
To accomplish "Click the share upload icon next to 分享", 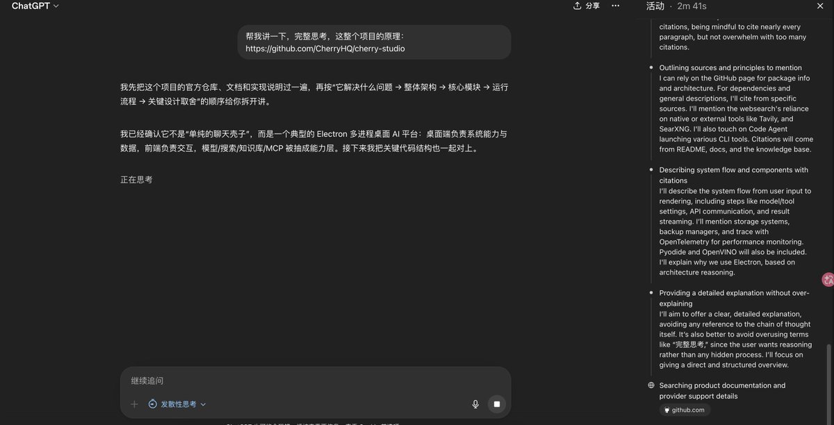I will [x=577, y=6].
